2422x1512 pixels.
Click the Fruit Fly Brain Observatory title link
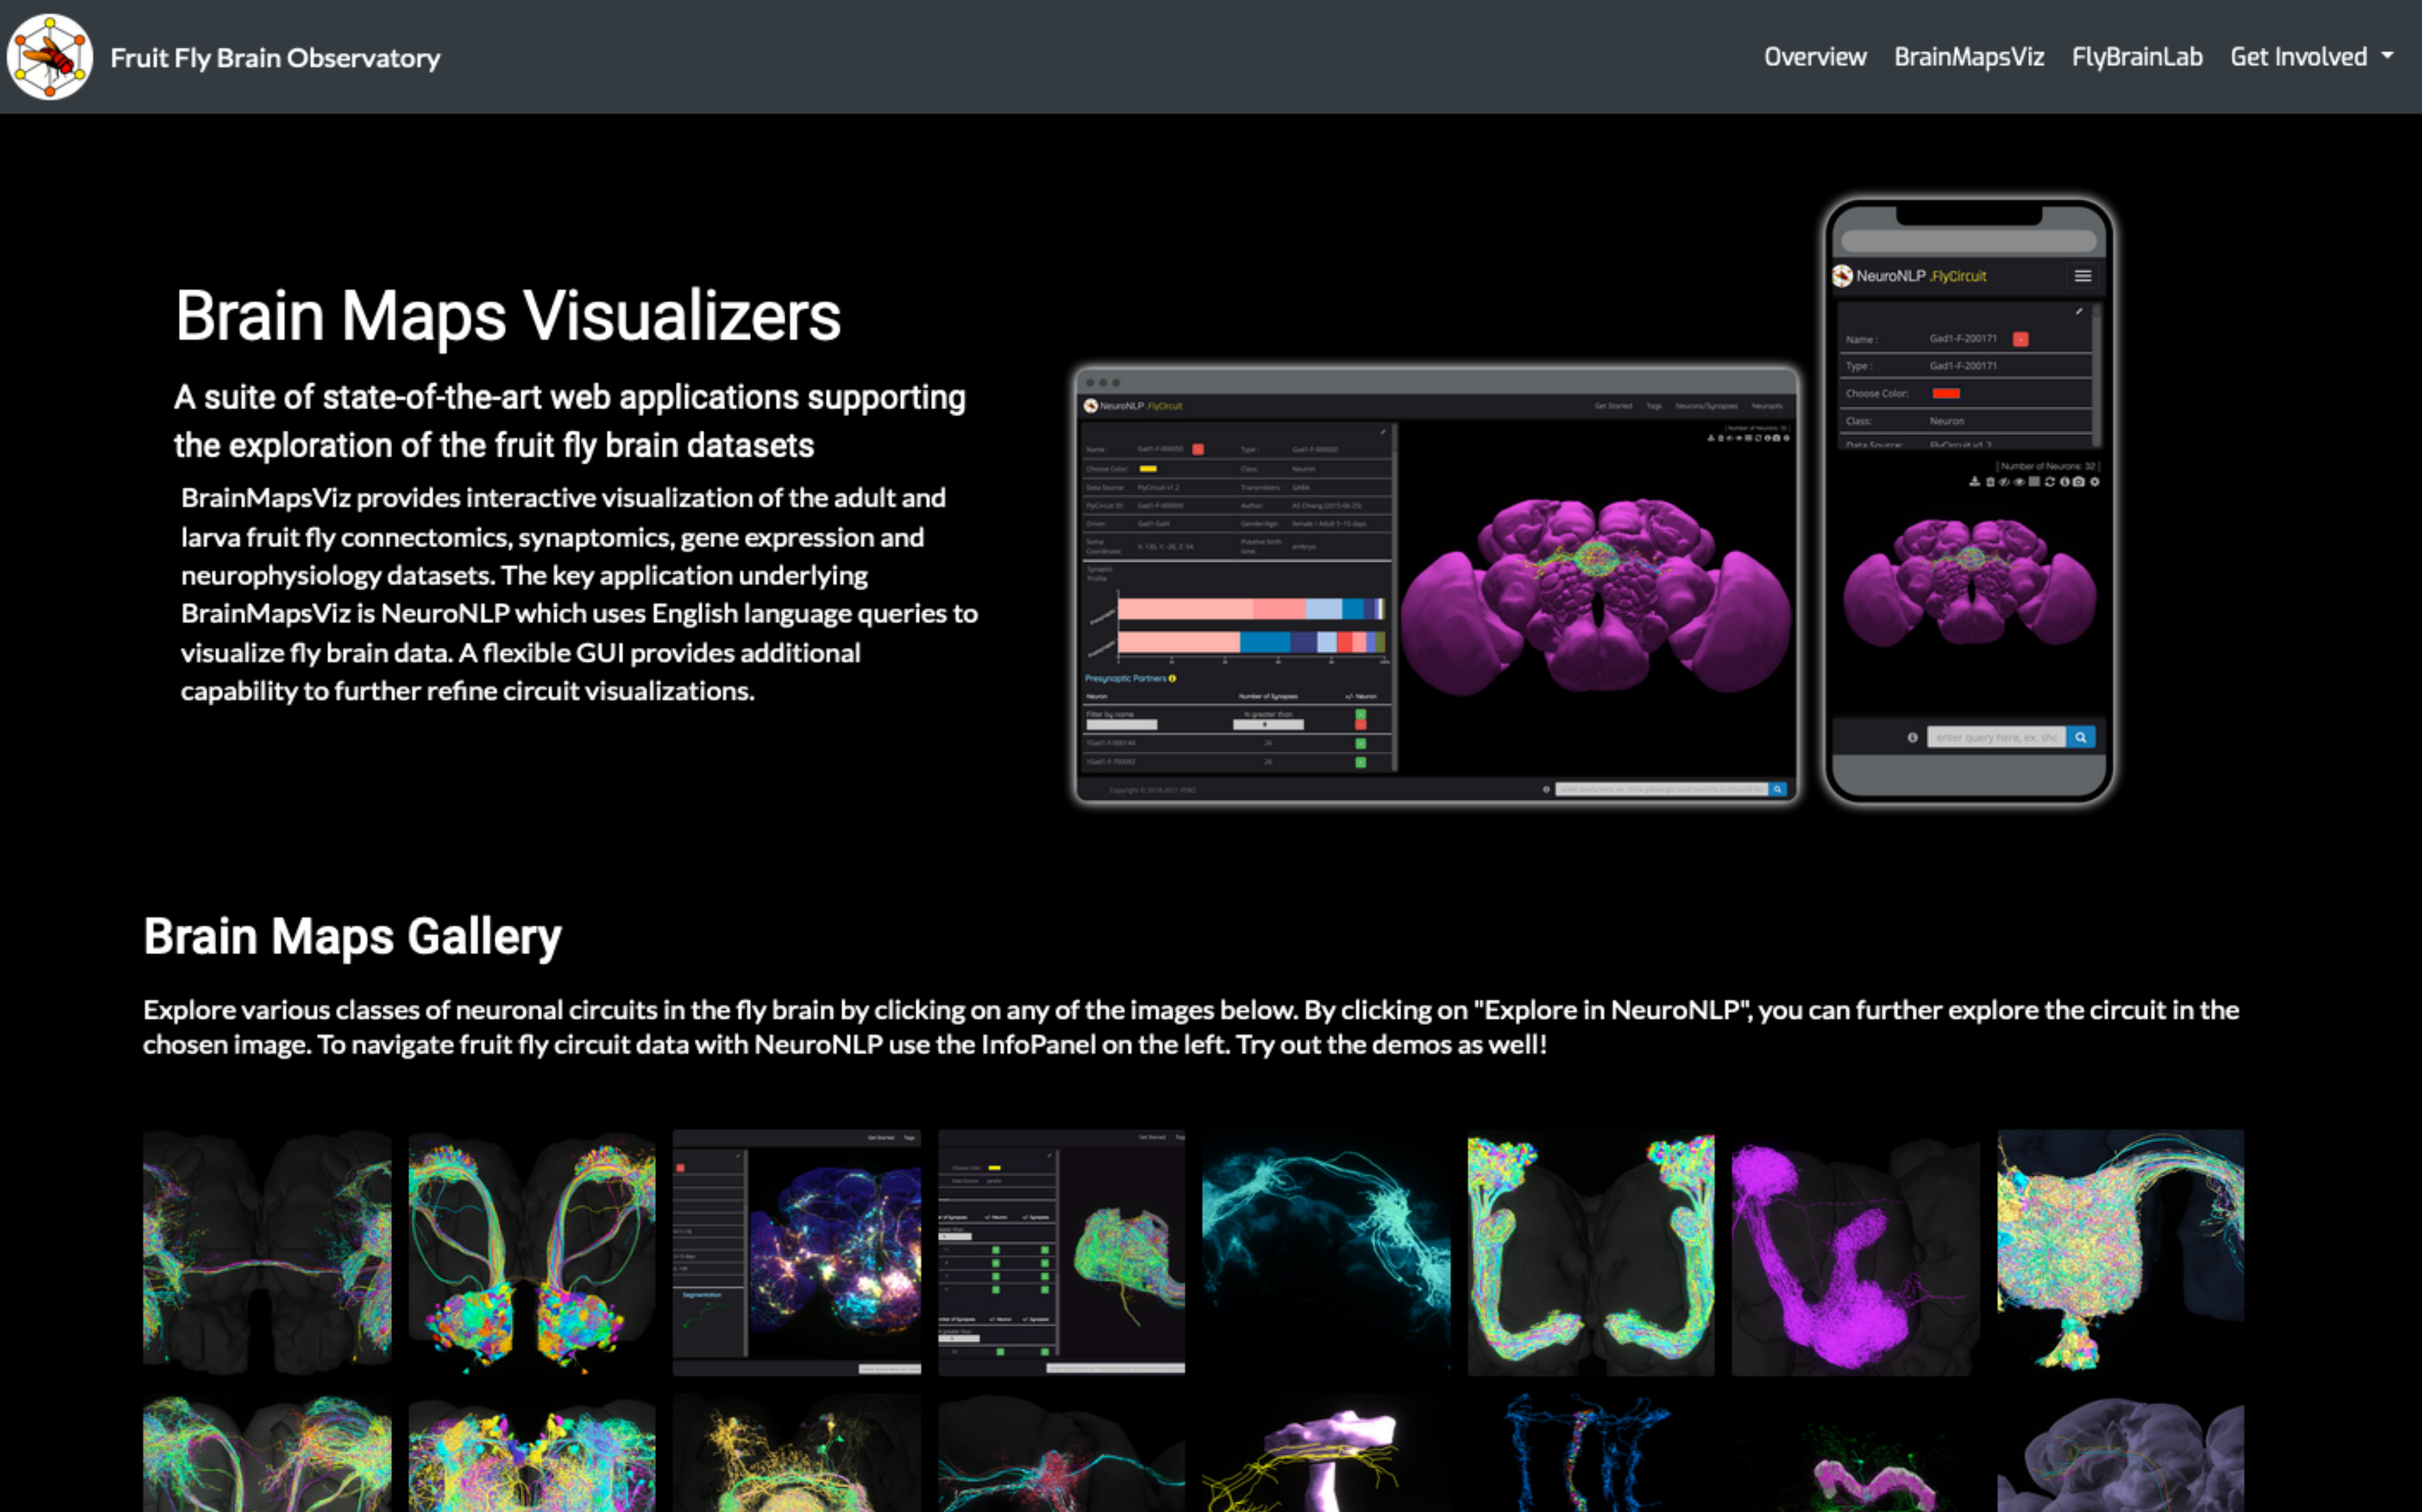coord(275,58)
